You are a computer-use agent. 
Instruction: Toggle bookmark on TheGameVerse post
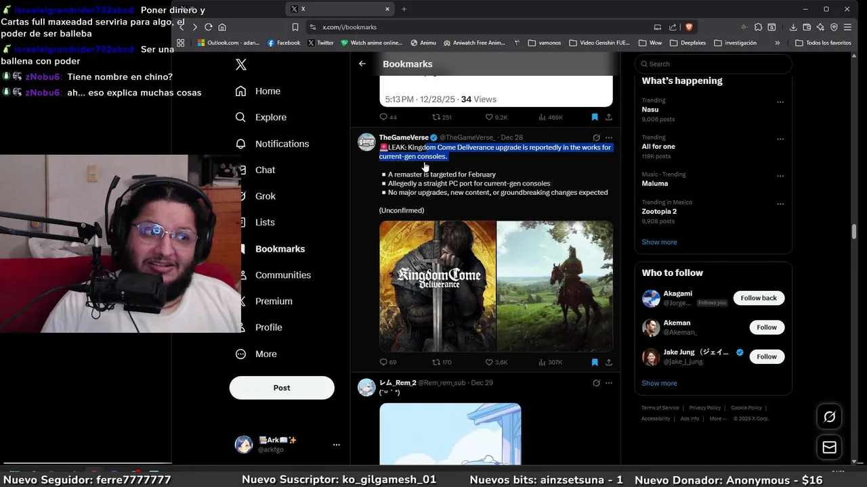click(595, 362)
